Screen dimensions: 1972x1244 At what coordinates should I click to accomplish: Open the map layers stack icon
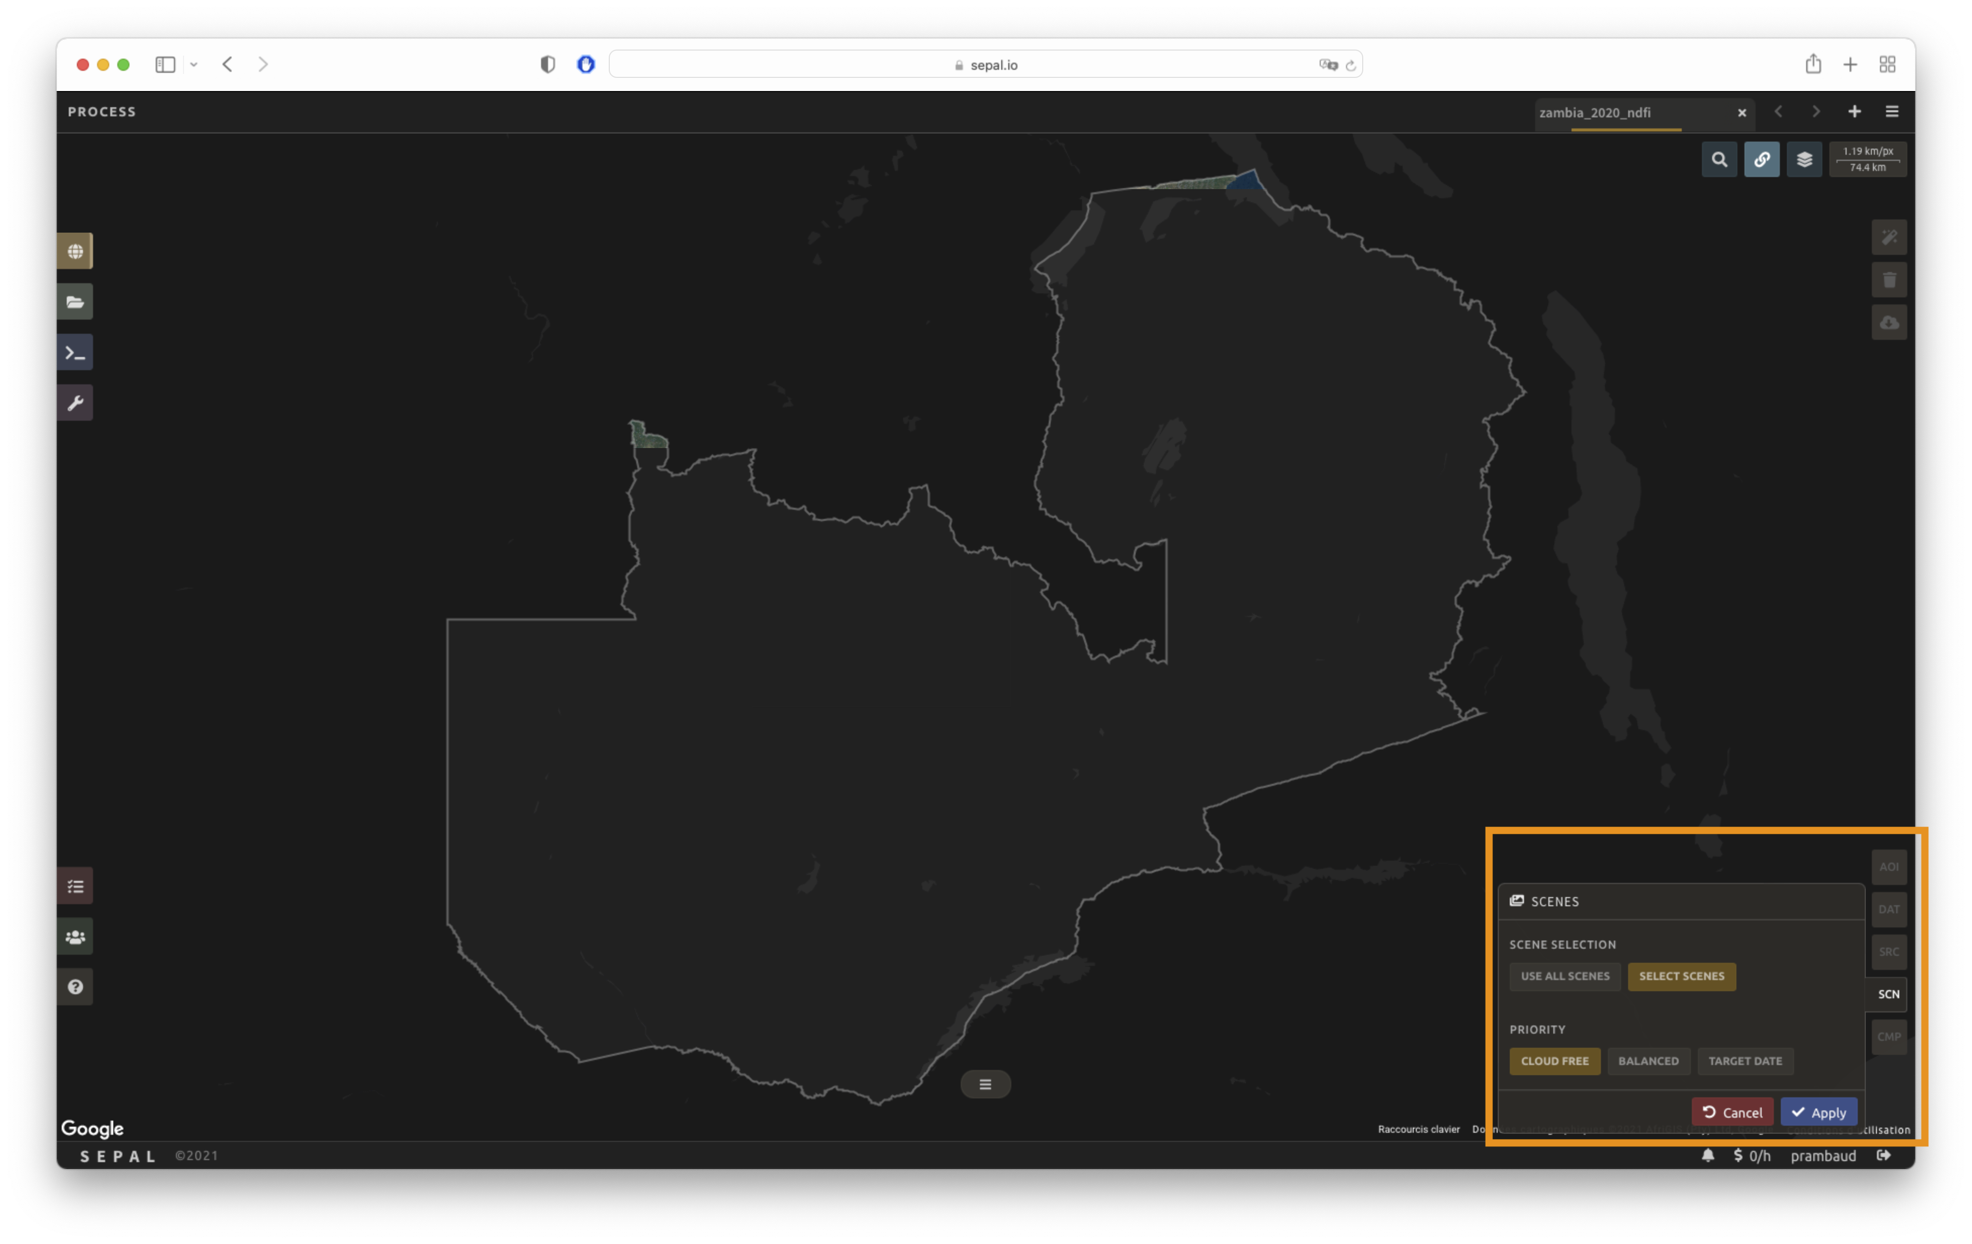click(x=1804, y=160)
